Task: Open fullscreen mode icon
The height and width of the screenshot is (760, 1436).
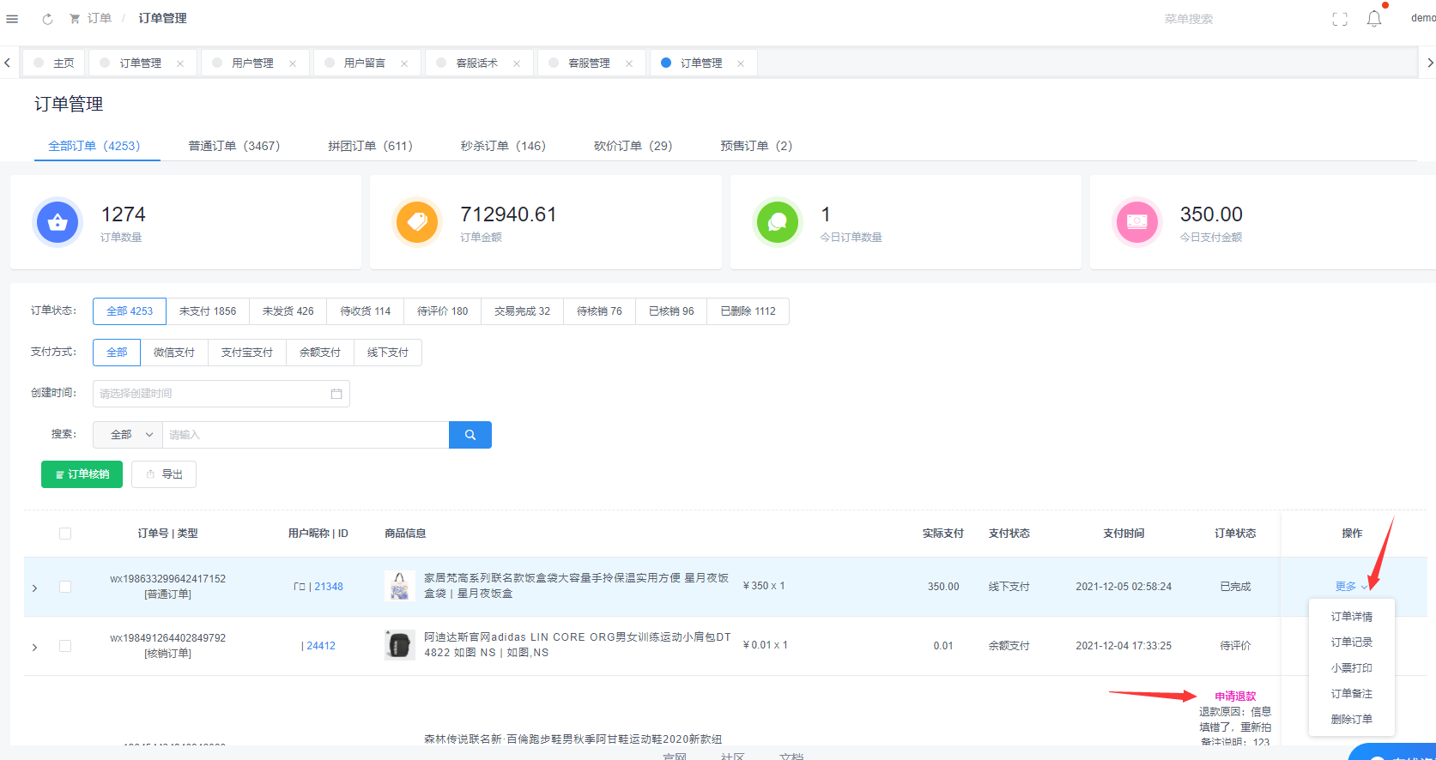Action: click(1340, 19)
